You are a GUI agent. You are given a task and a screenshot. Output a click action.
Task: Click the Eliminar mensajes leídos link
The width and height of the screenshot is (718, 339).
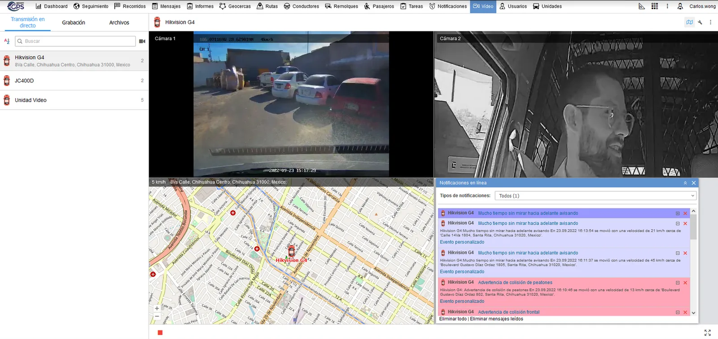497,319
